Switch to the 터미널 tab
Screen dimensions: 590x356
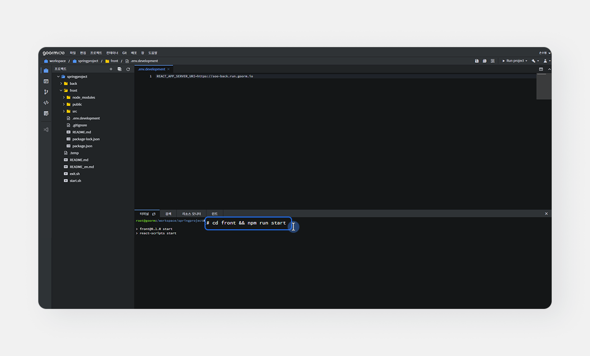(147, 214)
